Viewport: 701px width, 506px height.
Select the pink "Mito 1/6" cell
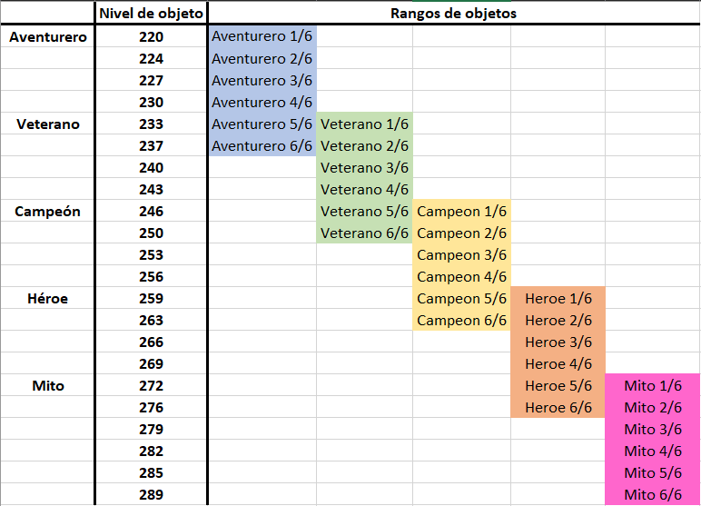(x=653, y=386)
